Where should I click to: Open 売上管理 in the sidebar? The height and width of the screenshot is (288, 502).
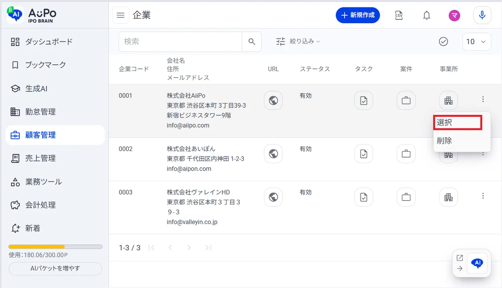point(55,158)
